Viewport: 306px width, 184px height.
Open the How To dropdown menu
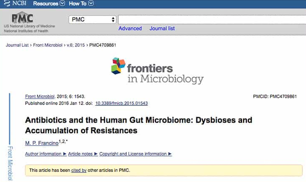[x=81, y=4]
